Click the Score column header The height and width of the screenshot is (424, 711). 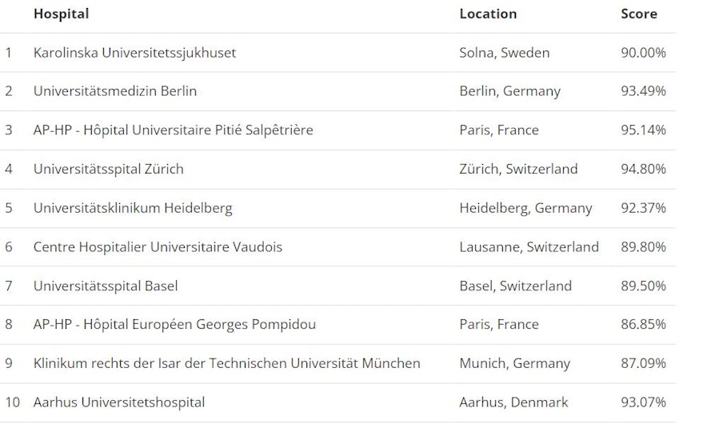(639, 14)
